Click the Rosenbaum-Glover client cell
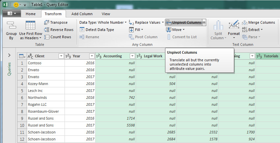 pyautogui.click(x=46, y=111)
